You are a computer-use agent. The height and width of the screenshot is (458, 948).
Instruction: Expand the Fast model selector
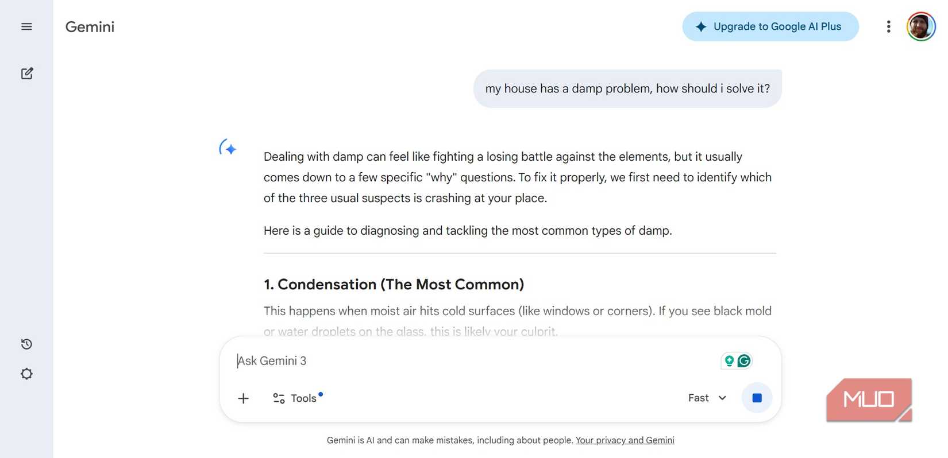pos(707,398)
